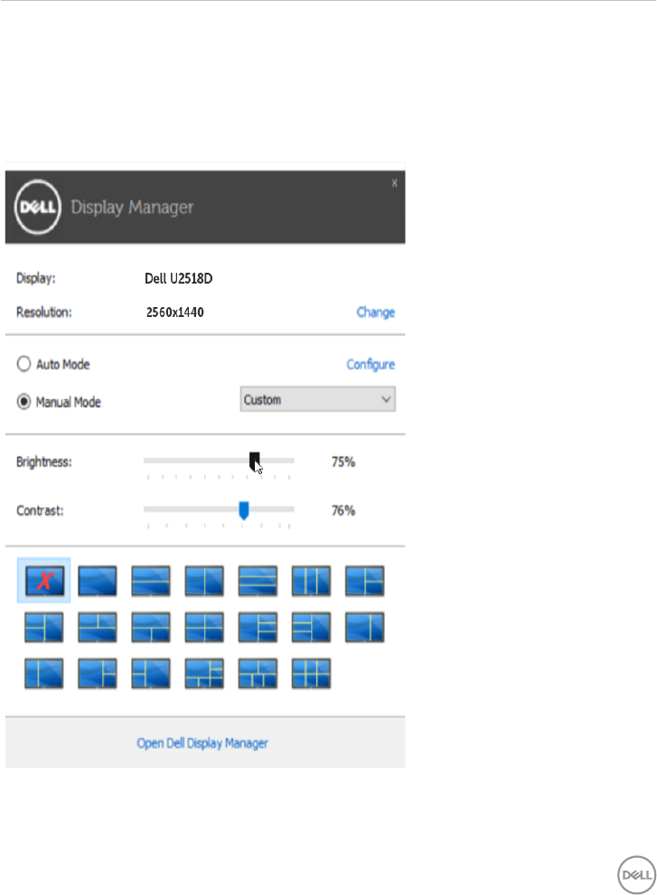Click the 75% brightness value

[343, 461]
